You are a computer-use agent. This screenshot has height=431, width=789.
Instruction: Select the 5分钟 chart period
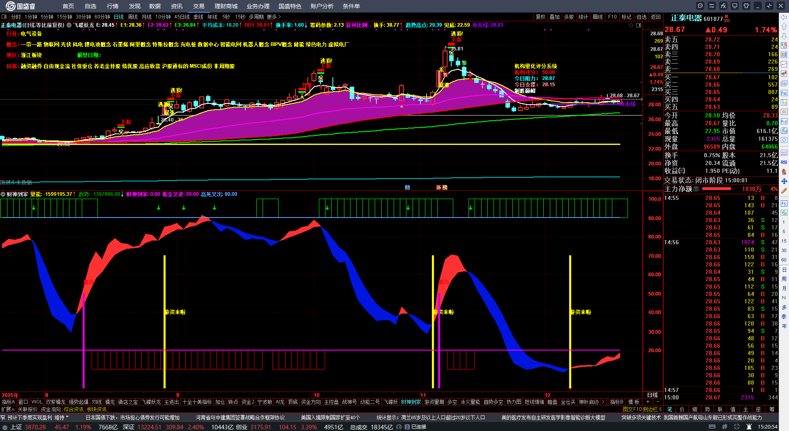click(47, 17)
